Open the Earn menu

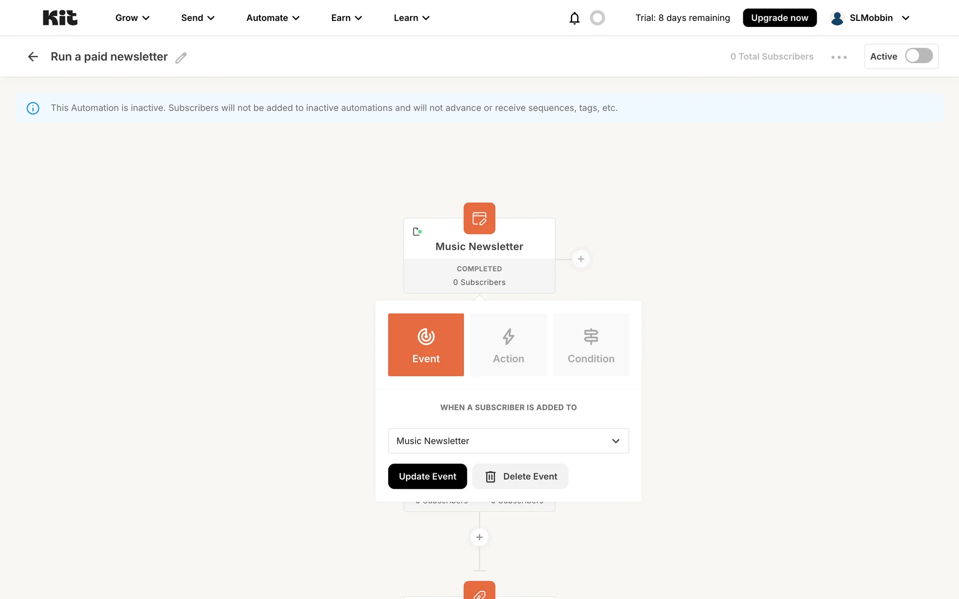click(346, 18)
